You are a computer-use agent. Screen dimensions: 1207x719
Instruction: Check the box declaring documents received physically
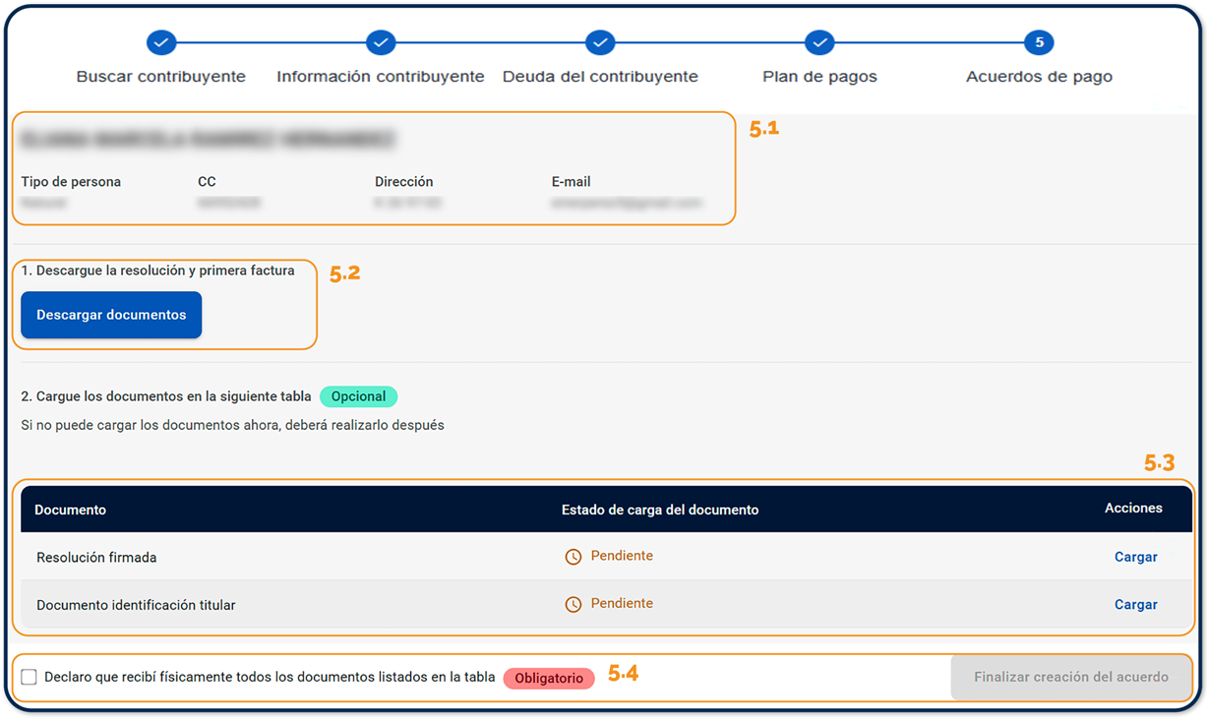[30, 677]
